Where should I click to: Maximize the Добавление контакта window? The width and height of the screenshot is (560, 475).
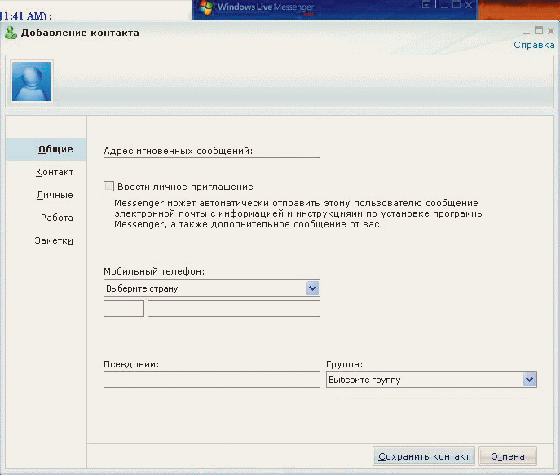coord(539,31)
